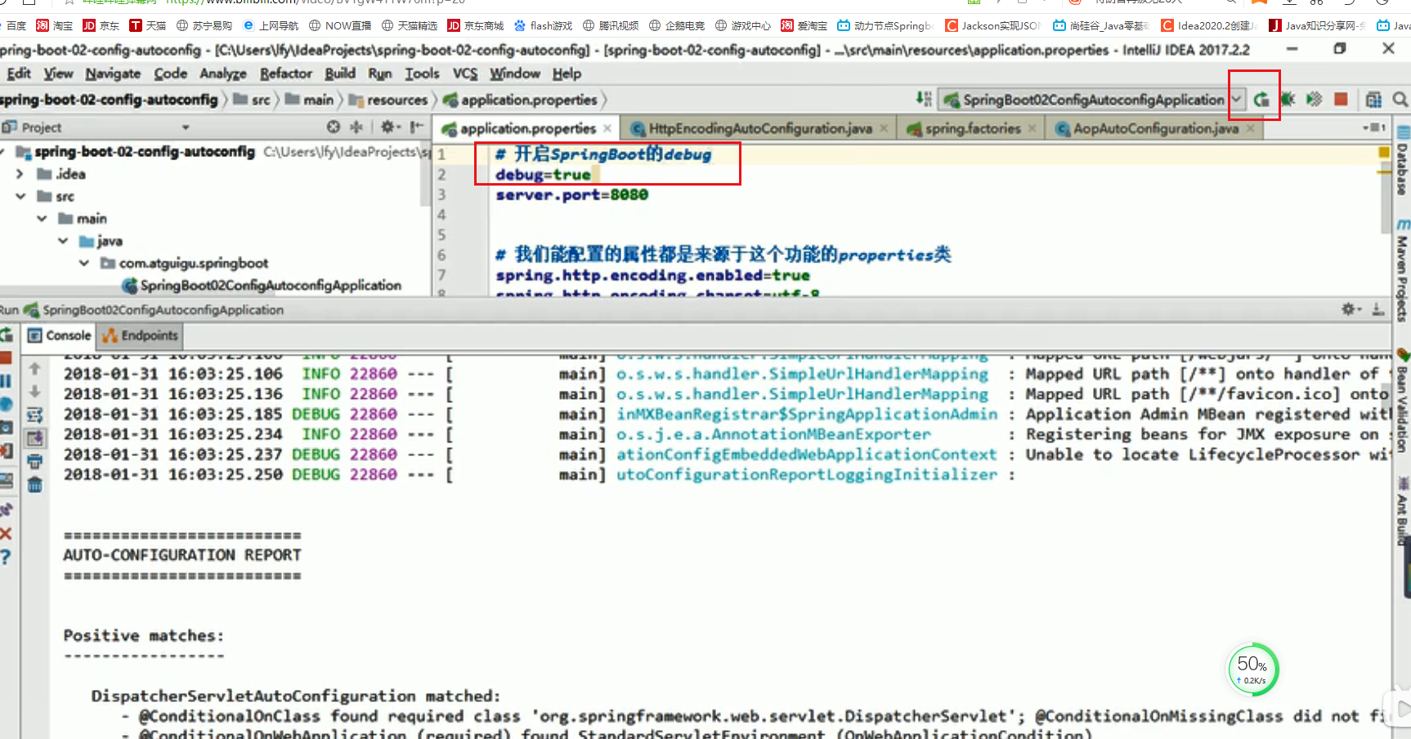Collapse all in the Project panel
Image resolution: width=1411 pixels, height=739 pixels.
(356, 127)
